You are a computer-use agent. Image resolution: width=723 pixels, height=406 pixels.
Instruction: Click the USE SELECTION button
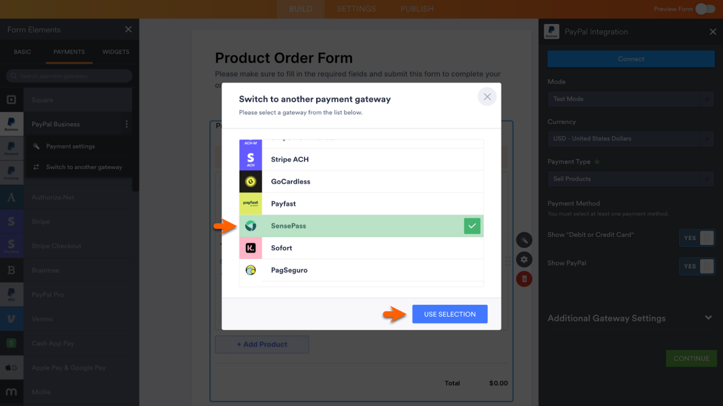click(x=450, y=314)
